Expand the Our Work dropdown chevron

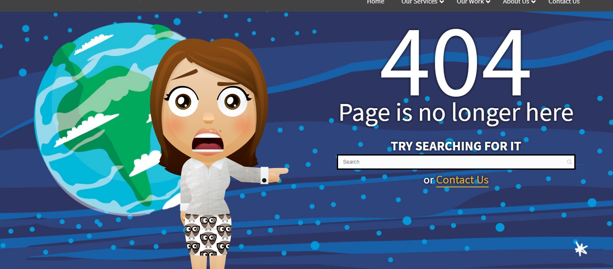[x=488, y=2]
